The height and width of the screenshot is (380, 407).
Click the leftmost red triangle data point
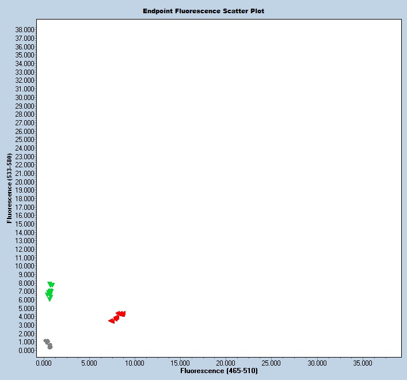point(112,321)
